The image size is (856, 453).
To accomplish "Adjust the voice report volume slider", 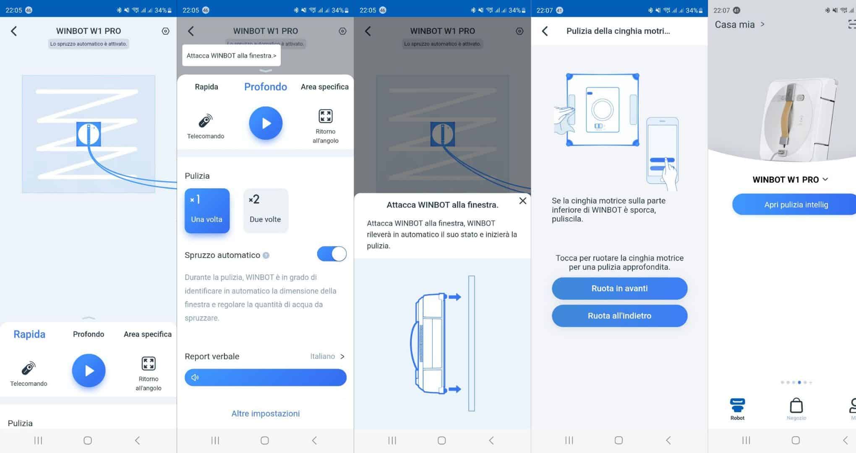I will (266, 377).
